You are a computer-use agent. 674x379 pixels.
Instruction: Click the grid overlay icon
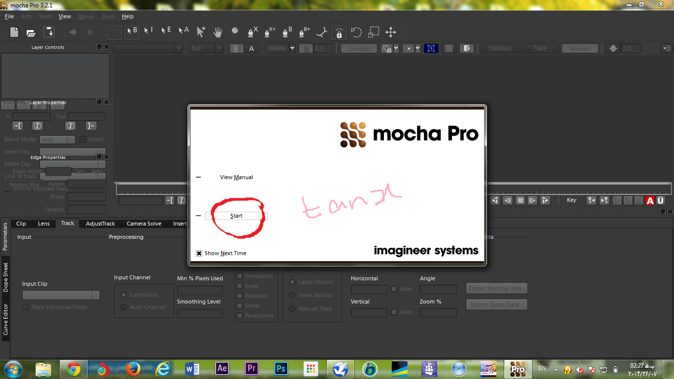(x=449, y=48)
